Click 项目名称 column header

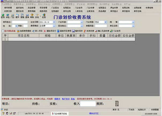tap(24, 36)
